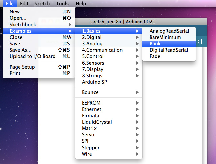Expand the 2.Digital examples submenu
The width and height of the screenshot is (216, 164).
point(91,37)
